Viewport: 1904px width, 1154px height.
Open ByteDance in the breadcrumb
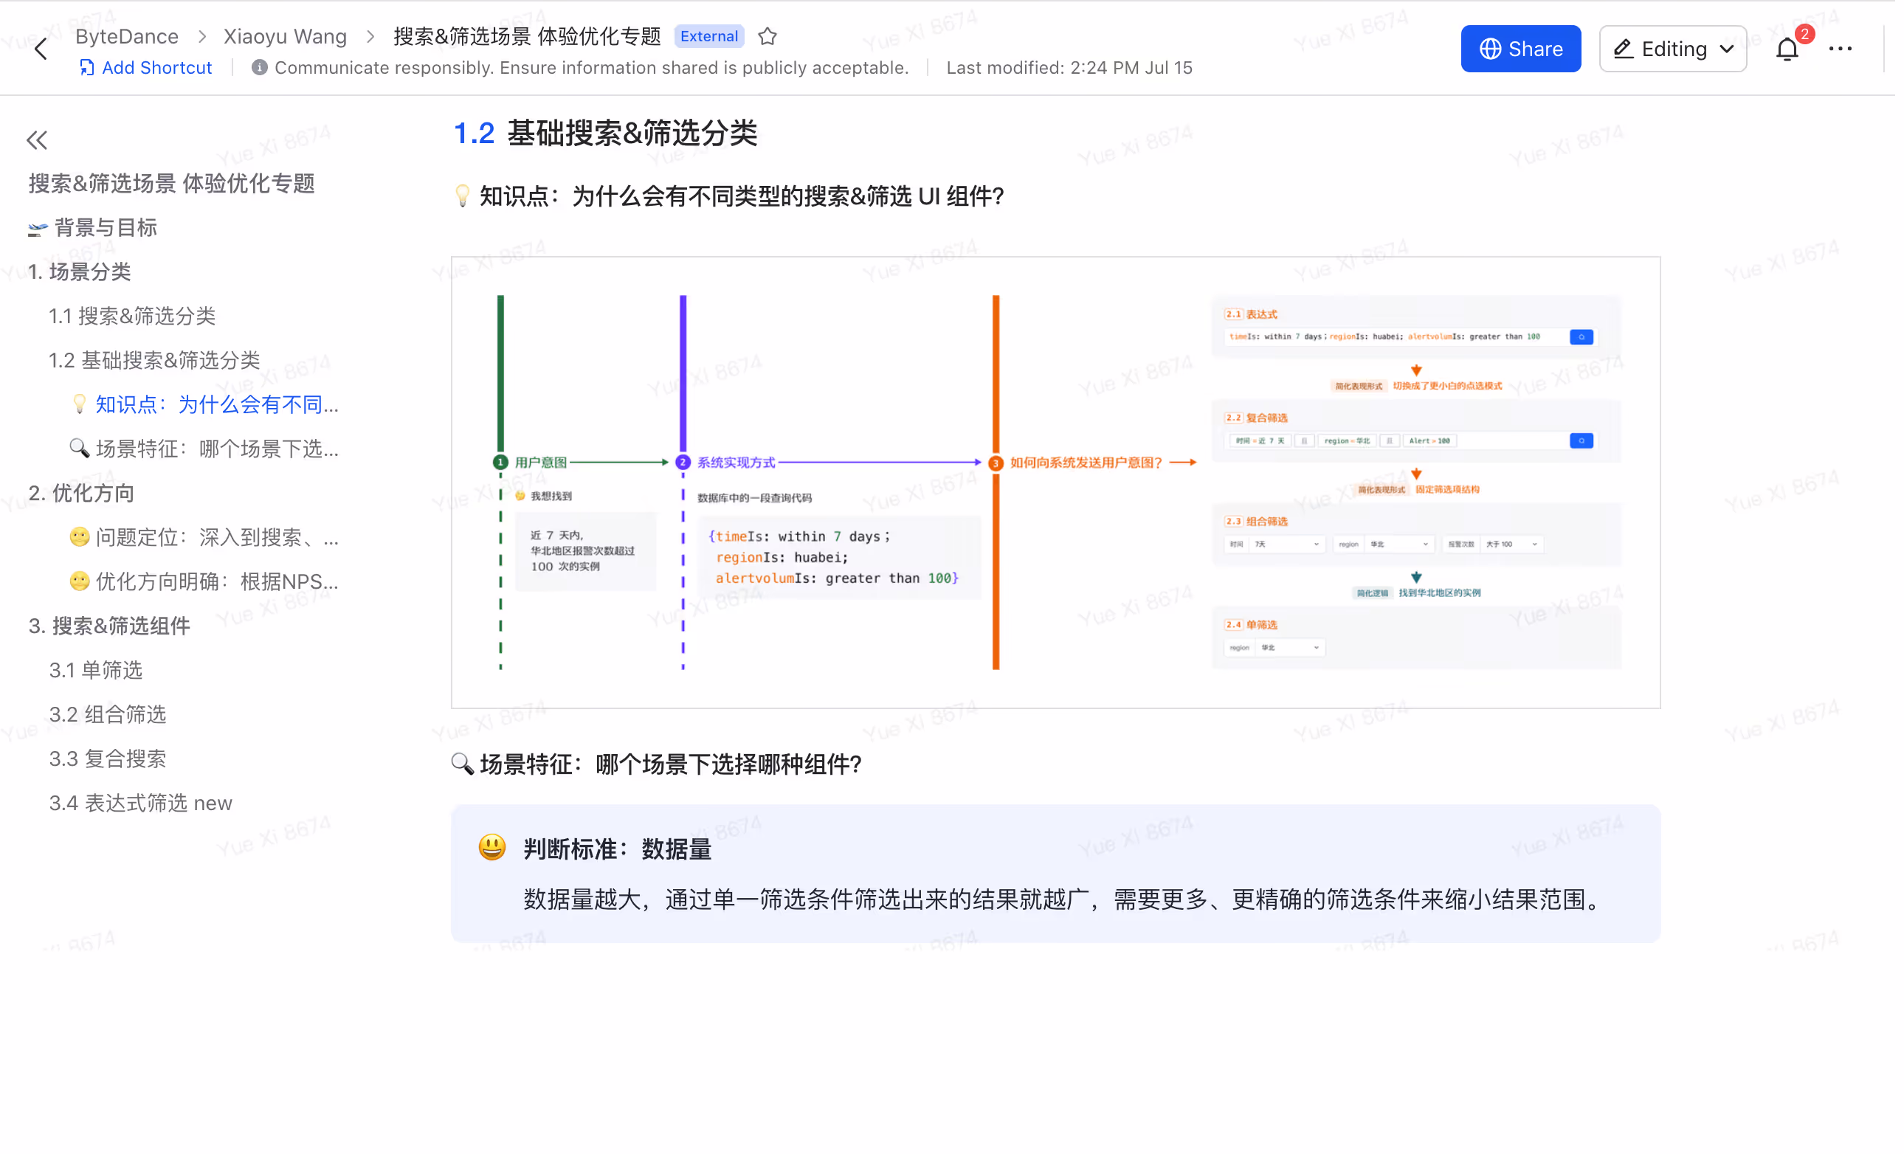[128, 36]
